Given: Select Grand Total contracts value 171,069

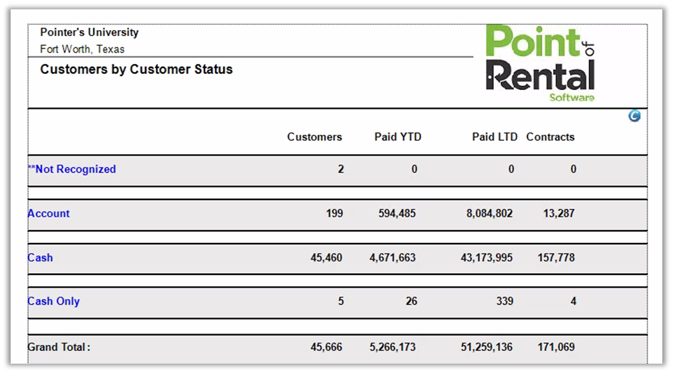Looking at the screenshot, I should (x=555, y=347).
